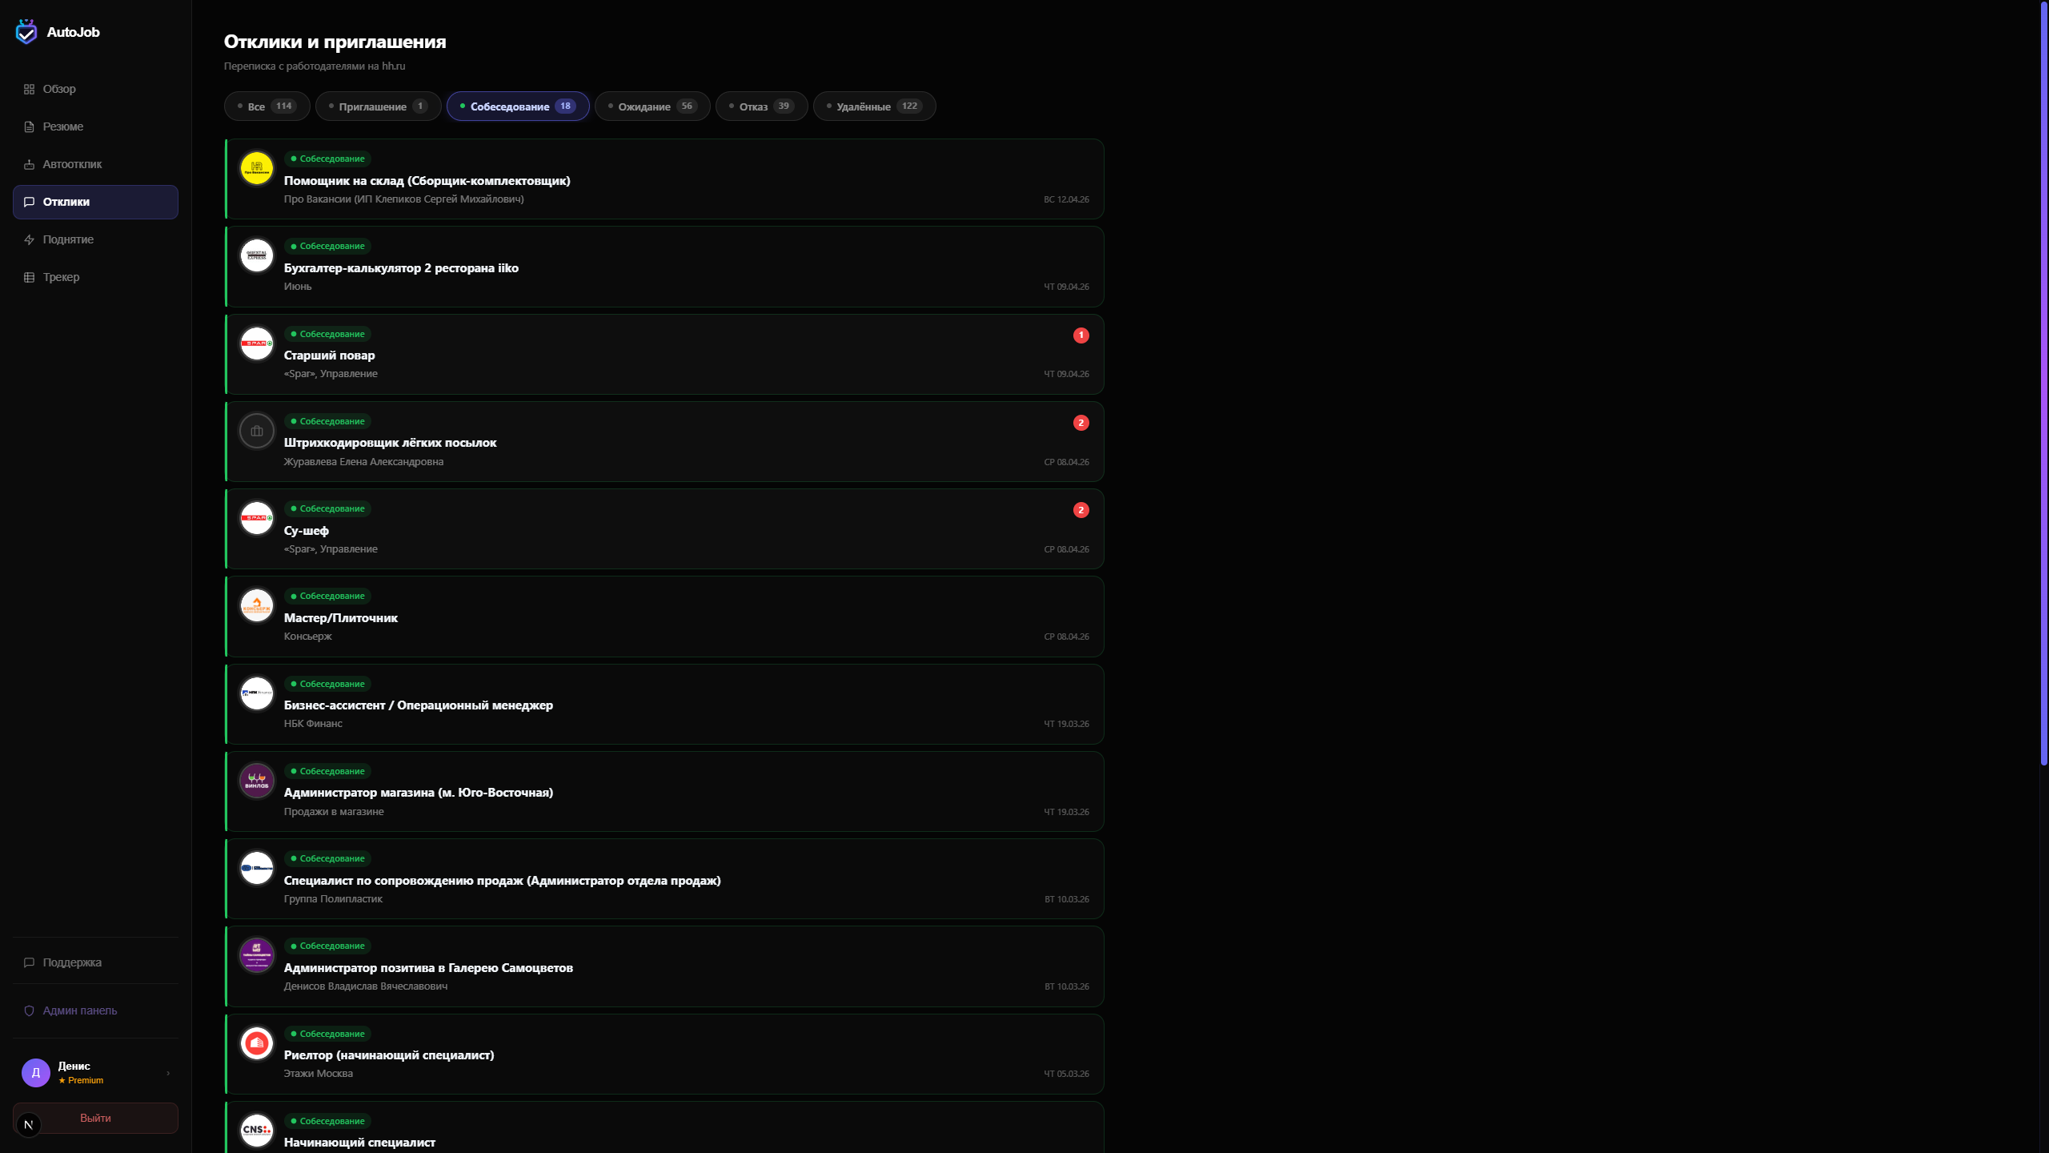
Task: Open Админ панель from the sidebar
Action: click(79, 1010)
